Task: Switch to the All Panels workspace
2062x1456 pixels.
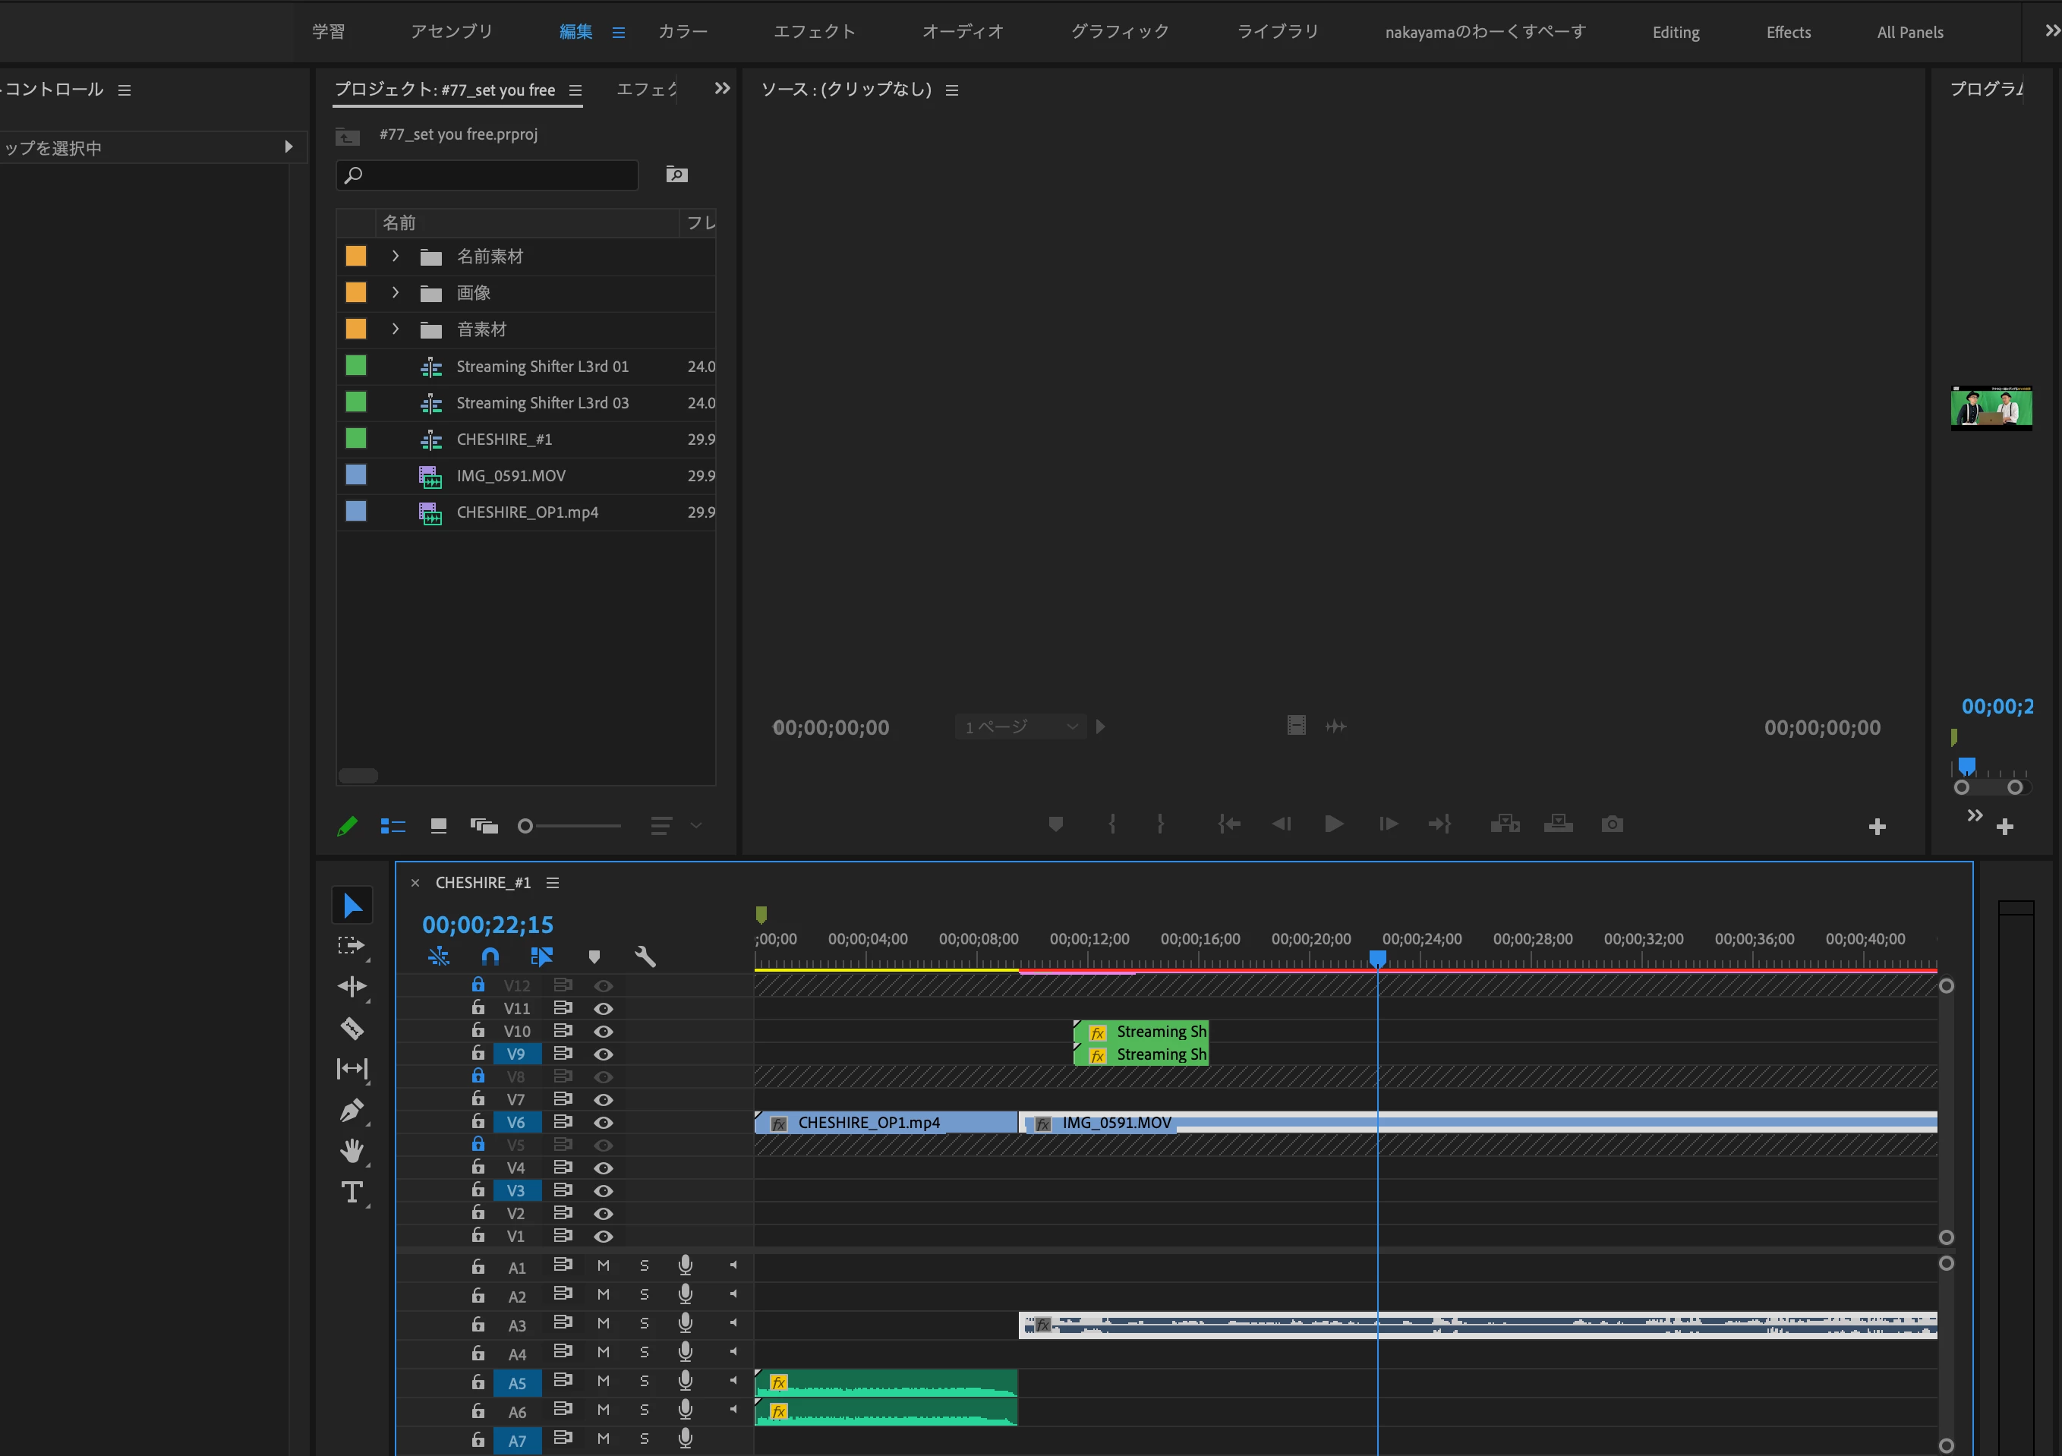Action: pyautogui.click(x=1910, y=33)
